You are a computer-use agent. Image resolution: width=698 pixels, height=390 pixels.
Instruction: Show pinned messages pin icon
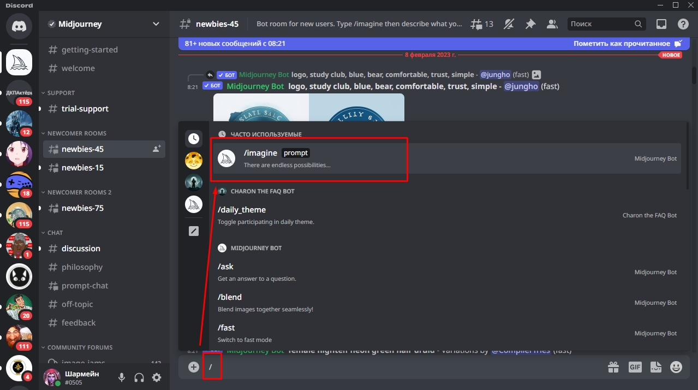pyautogui.click(x=530, y=24)
